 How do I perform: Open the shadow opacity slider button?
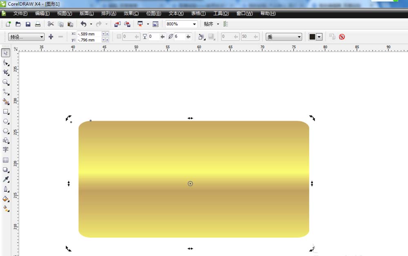click(162, 37)
